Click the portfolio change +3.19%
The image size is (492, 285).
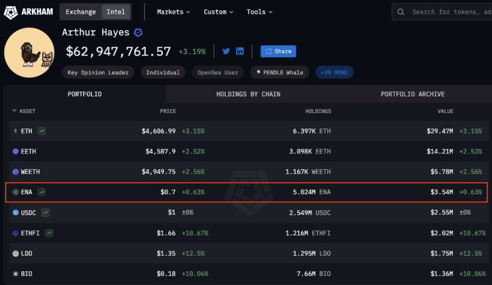(192, 52)
